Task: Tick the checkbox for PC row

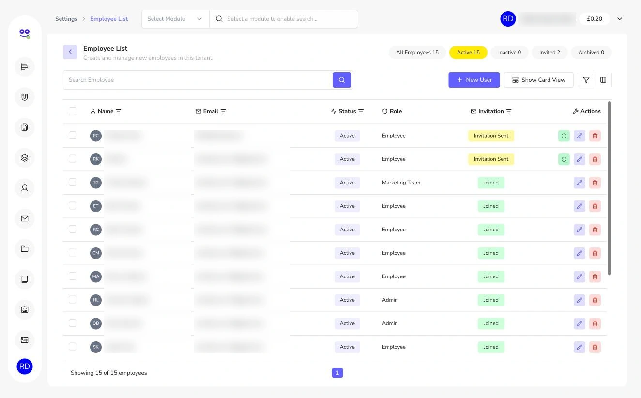Action: click(73, 135)
